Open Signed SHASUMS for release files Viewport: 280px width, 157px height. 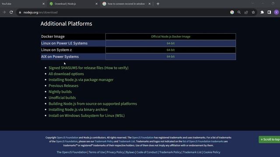coord(76,68)
